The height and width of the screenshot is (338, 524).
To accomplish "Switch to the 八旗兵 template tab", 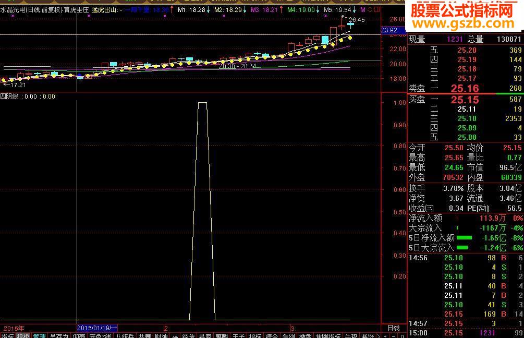I will coord(125,335).
